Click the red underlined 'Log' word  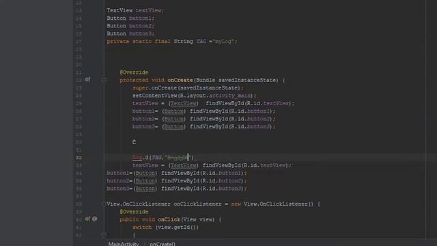(x=137, y=158)
